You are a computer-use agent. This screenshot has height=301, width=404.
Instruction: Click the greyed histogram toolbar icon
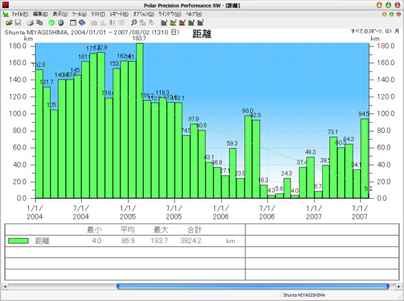point(103,23)
